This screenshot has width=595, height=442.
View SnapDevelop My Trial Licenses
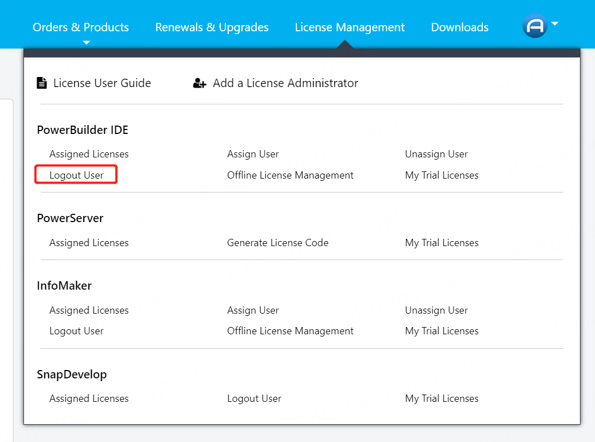coord(442,398)
